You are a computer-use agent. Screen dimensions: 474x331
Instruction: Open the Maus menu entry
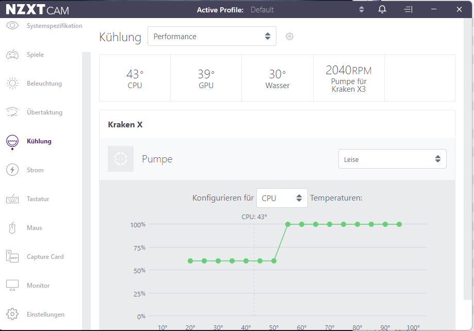pos(35,227)
